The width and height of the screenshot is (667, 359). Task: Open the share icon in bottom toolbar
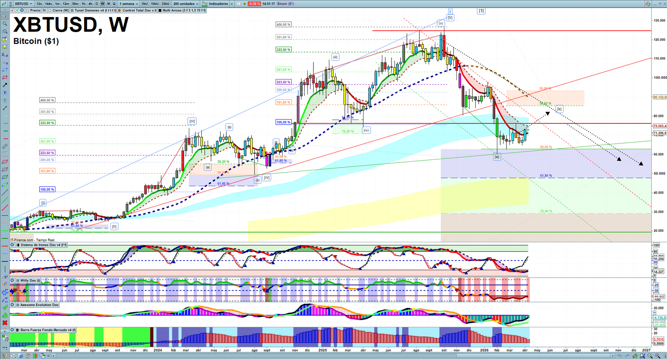tap(13, 356)
